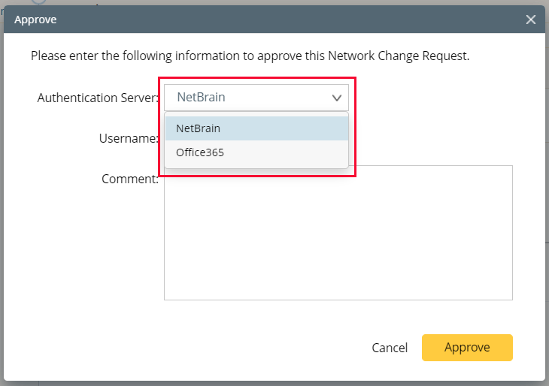Click inside the Comment text area

338,240
